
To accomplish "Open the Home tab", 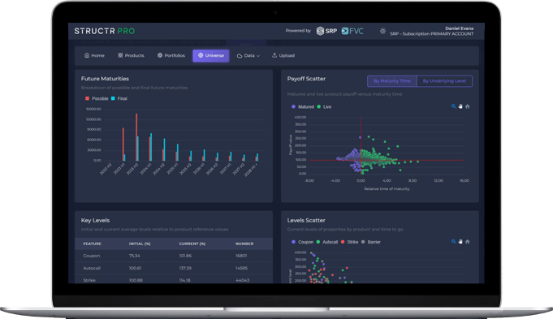I will point(94,56).
